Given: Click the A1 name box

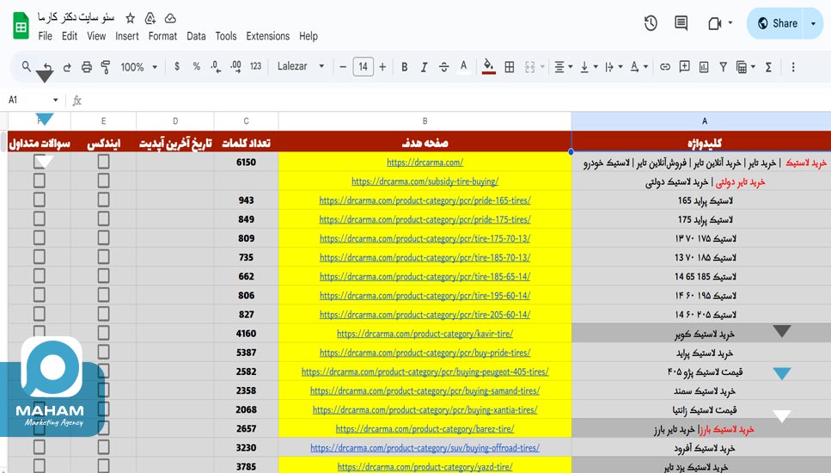Looking at the screenshot, I should [x=33, y=100].
